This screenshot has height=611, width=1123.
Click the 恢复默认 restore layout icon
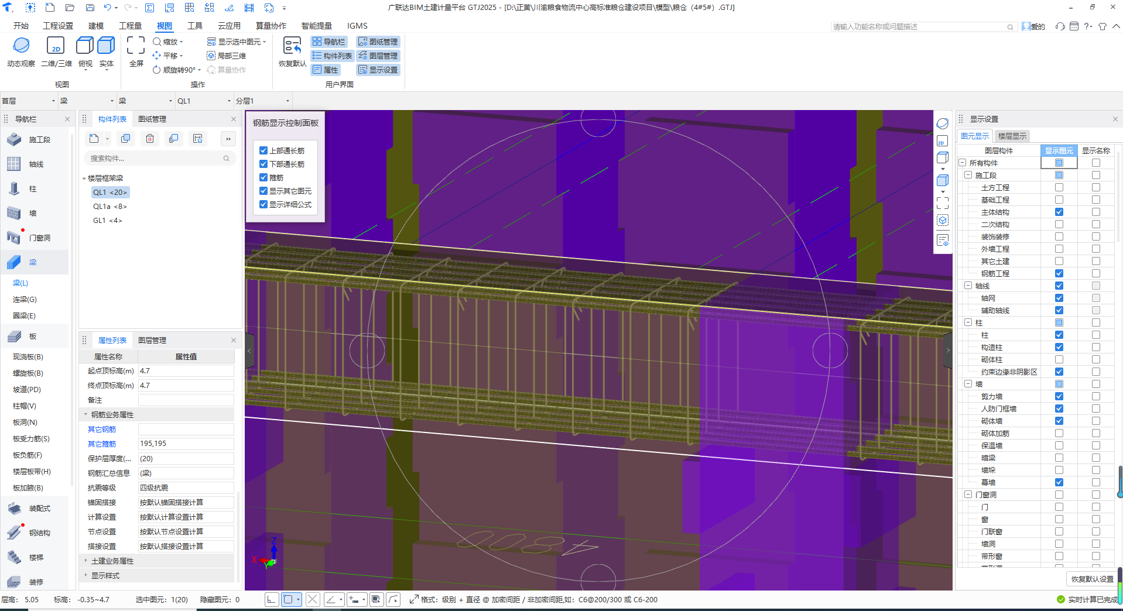click(x=292, y=52)
